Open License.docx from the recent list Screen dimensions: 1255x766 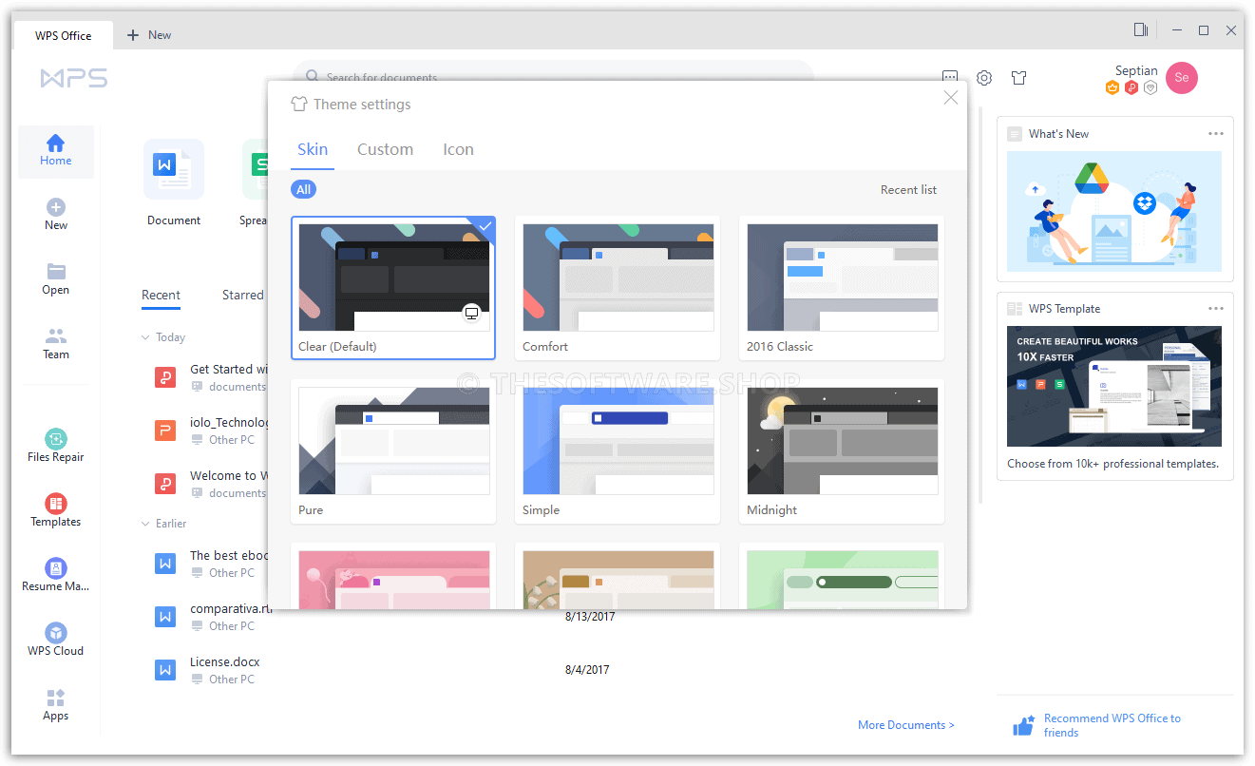click(225, 662)
